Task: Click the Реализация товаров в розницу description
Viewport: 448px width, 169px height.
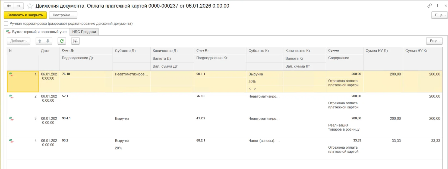Action: pyautogui.click(x=344, y=127)
